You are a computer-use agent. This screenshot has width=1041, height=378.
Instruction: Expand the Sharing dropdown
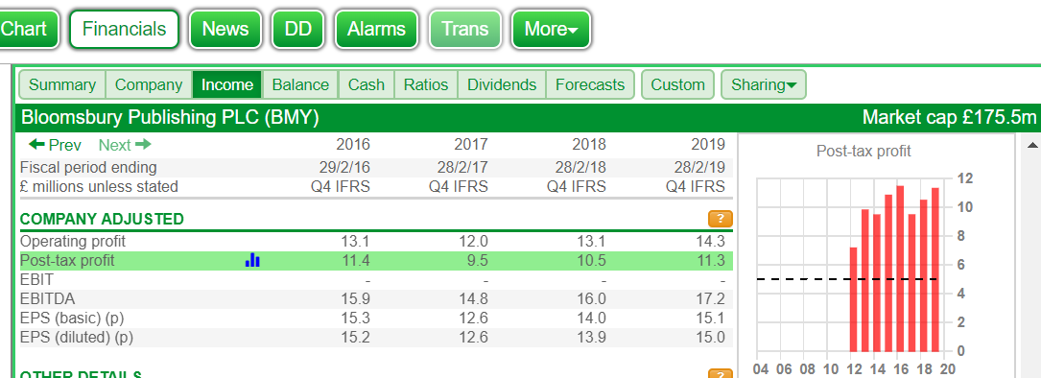764,85
